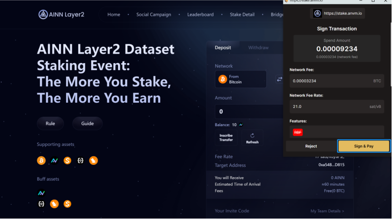
Task: Click the '0 AINN' receive amount
Action: click(x=338, y=178)
